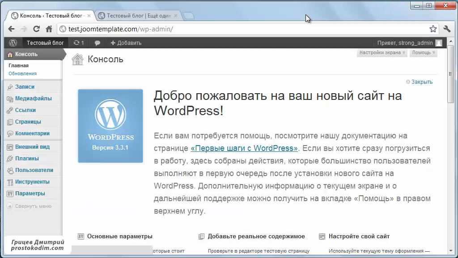Click the Добавьте реальное содержимое heading
Image resolution: width=458 pixels, height=258 pixels.
pyautogui.click(x=256, y=236)
